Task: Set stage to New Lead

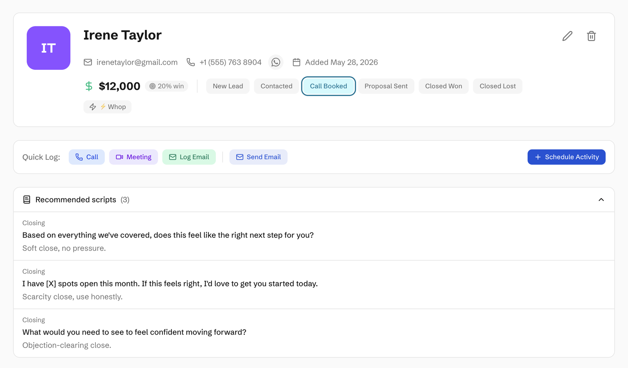Action: click(228, 86)
